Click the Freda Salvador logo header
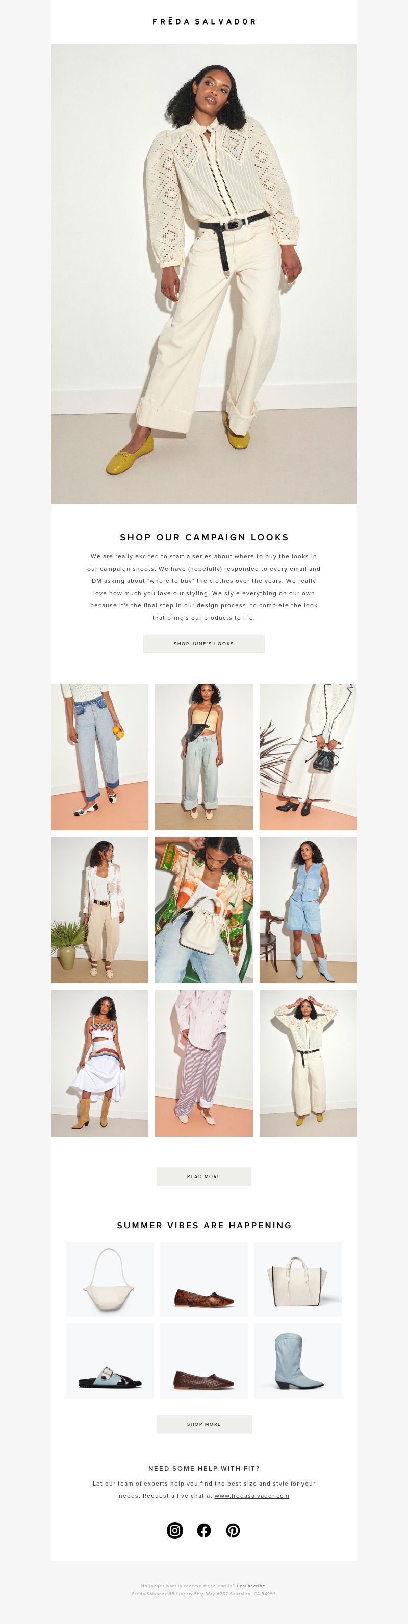The height and width of the screenshot is (1624, 408). pyautogui.click(x=204, y=21)
